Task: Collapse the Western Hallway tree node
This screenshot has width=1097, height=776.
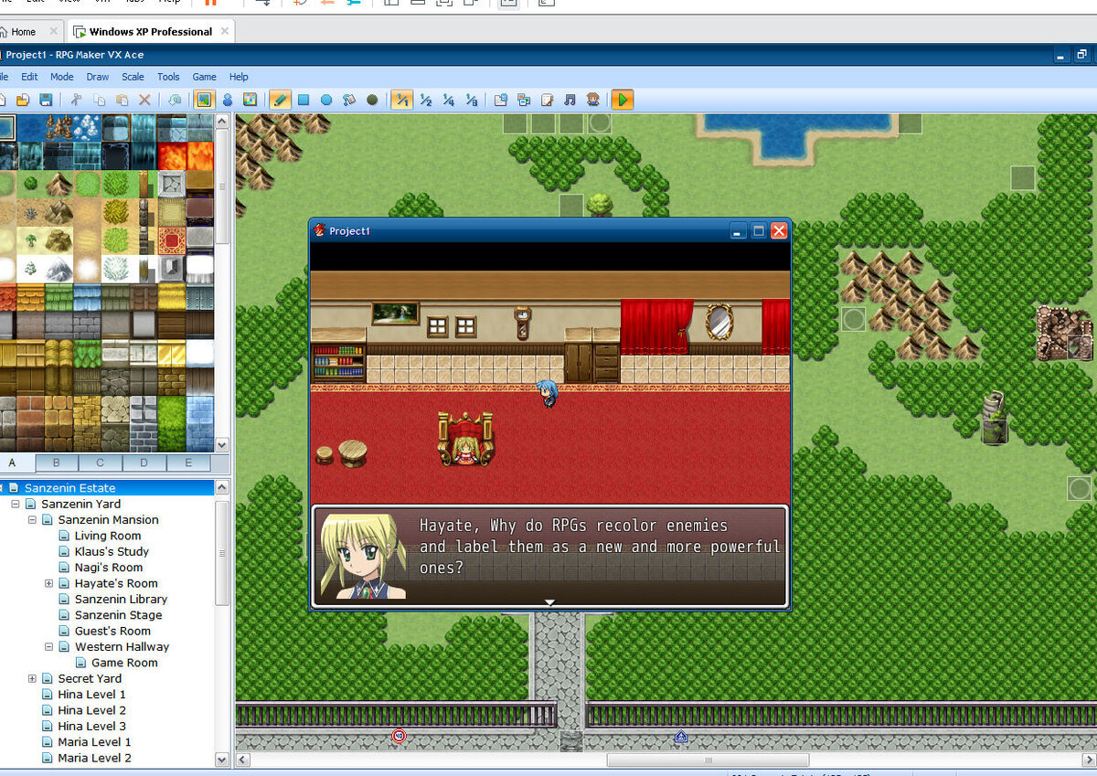Action: coord(49,647)
